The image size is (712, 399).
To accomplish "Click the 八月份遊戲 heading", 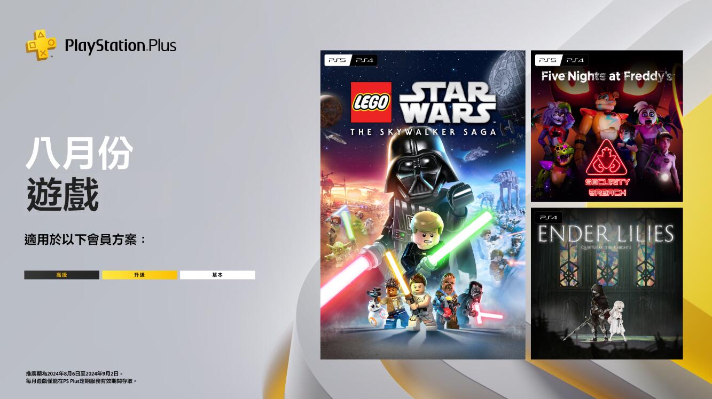I will 79,175.
